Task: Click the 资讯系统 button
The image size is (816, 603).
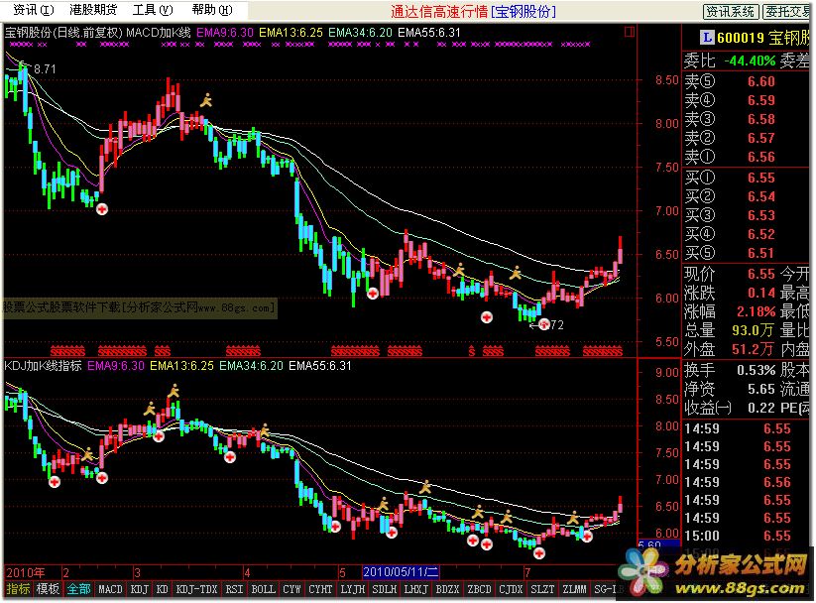Action: [x=730, y=12]
